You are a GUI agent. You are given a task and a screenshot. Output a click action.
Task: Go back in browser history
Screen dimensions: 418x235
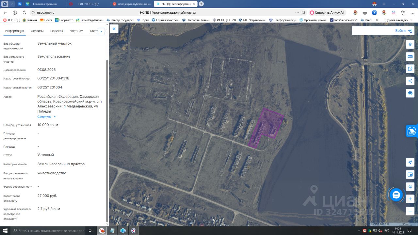coord(5,13)
